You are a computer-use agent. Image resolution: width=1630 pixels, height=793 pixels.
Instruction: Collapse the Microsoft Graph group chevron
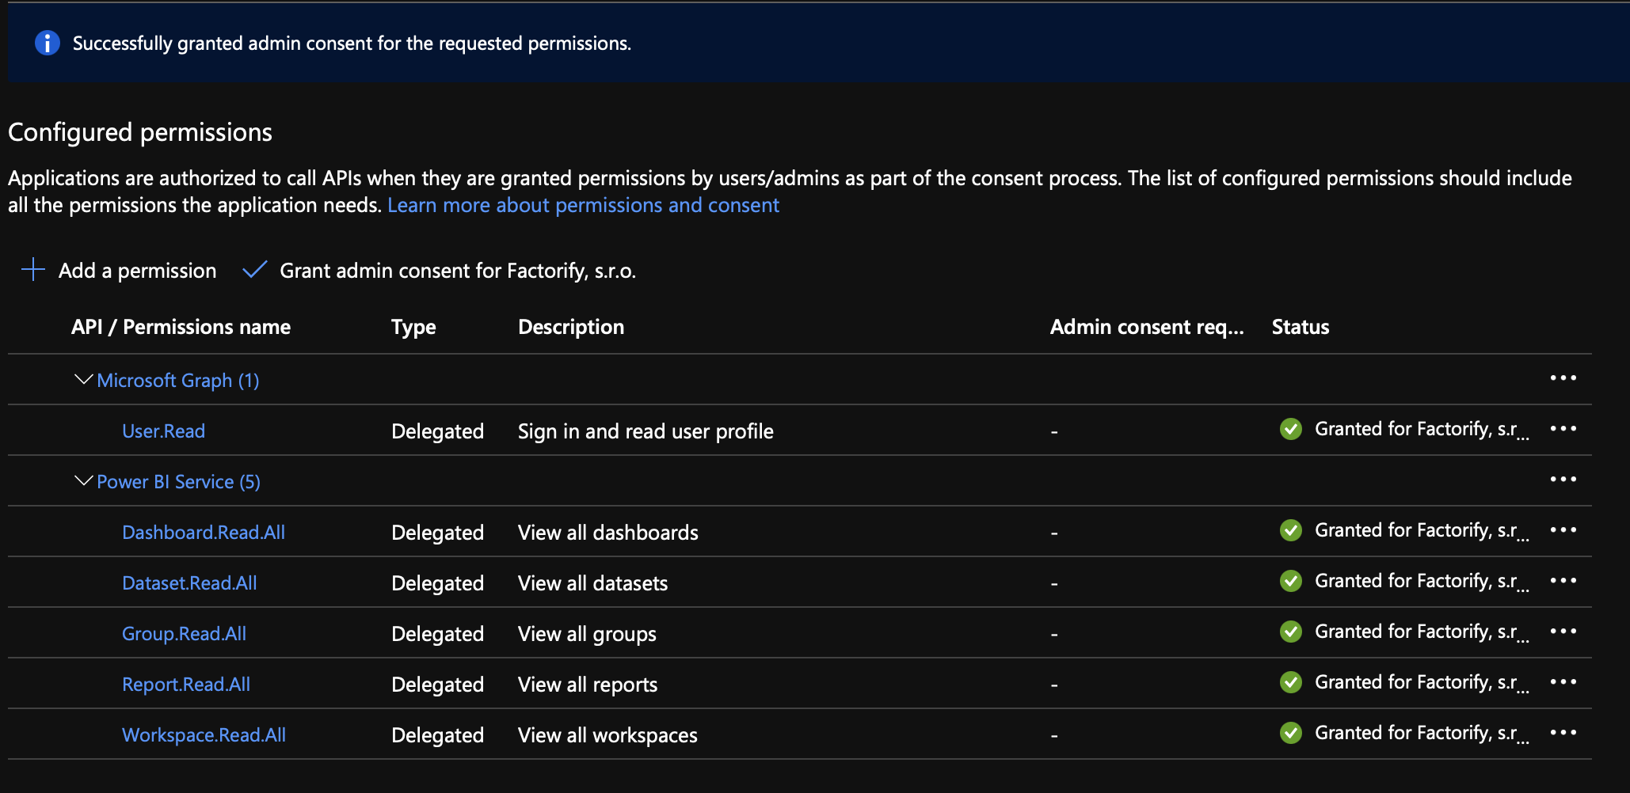(83, 380)
